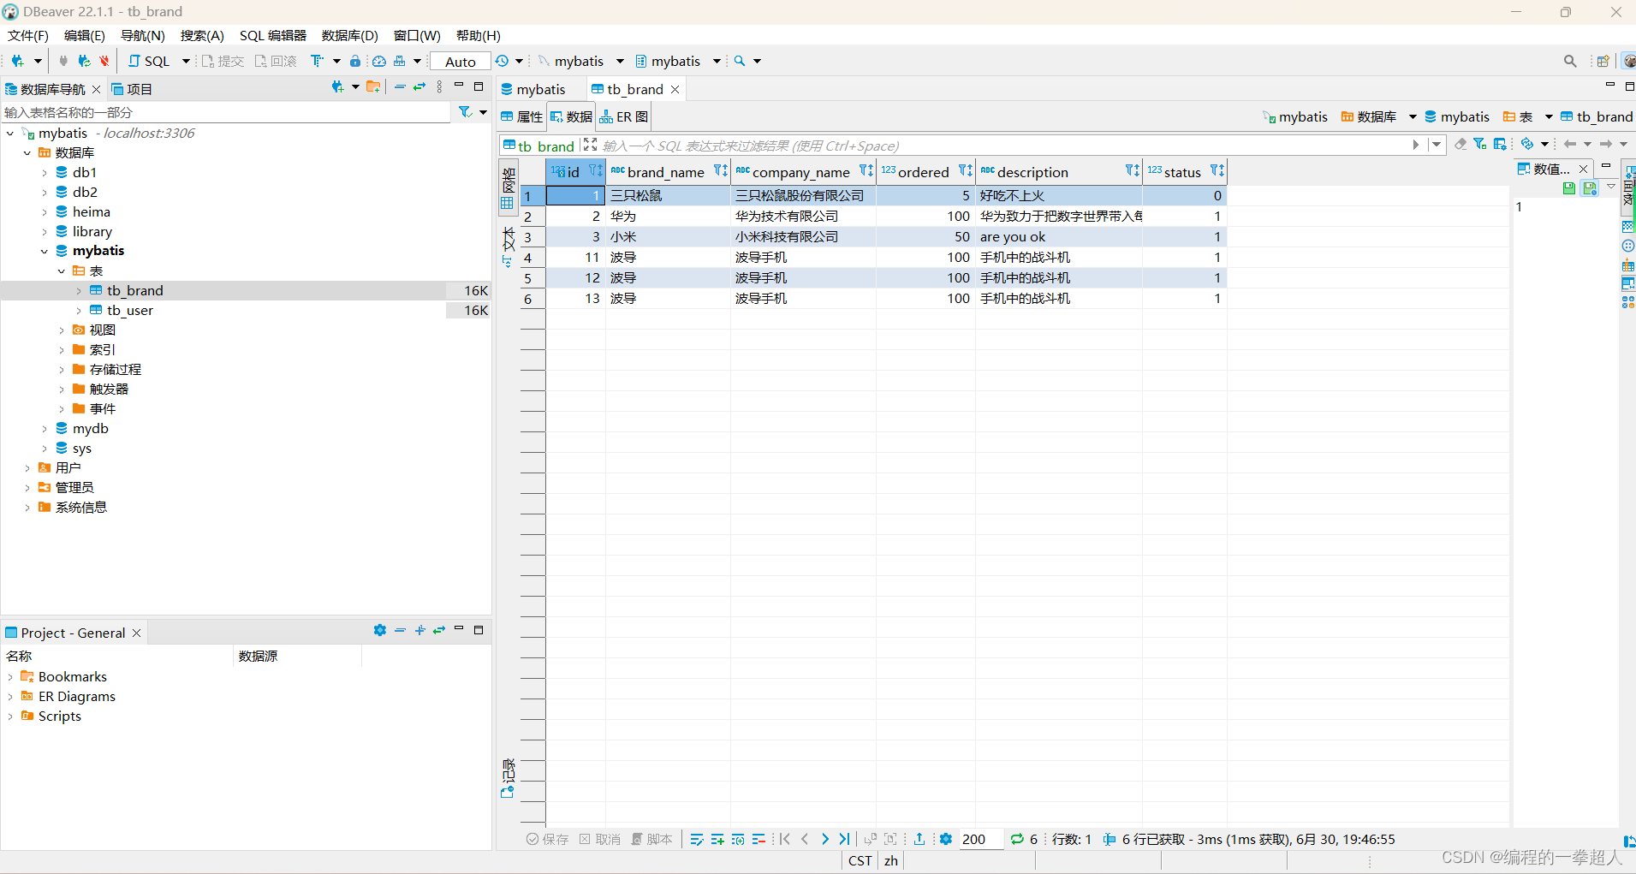Open the custom filter table settings icon

pos(1500,144)
